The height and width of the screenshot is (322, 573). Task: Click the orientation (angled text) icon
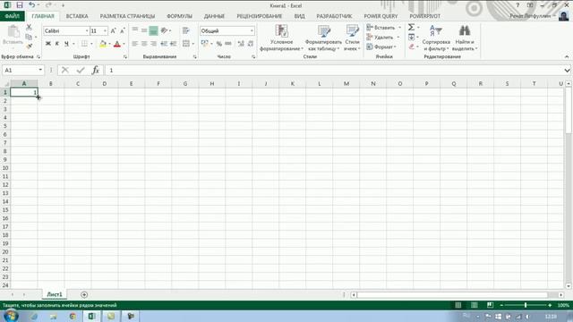pyautogui.click(x=164, y=31)
